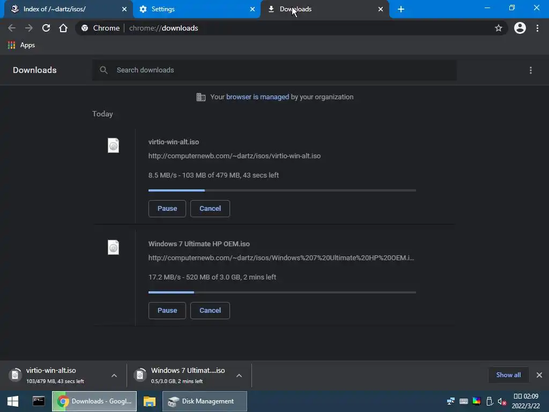The height and width of the screenshot is (412, 549).
Task: Open the Command Prompt taskbar icon
Action: (x=39, y=401)
